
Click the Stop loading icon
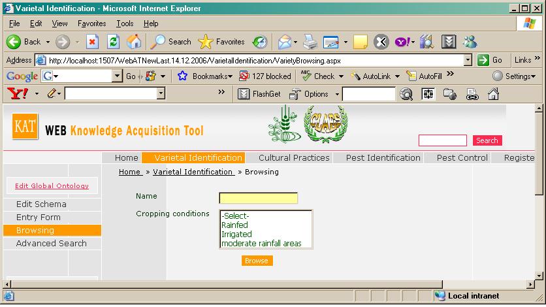point(93,42)
